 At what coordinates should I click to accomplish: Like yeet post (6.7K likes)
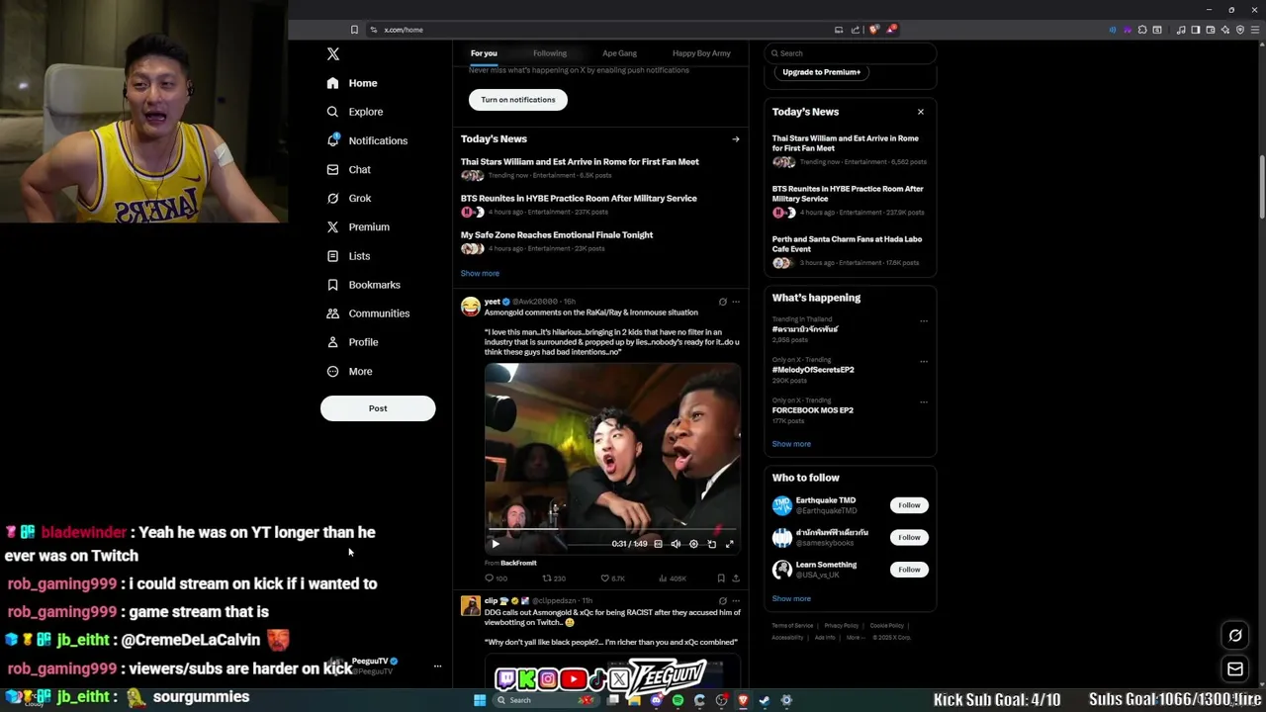613,578
